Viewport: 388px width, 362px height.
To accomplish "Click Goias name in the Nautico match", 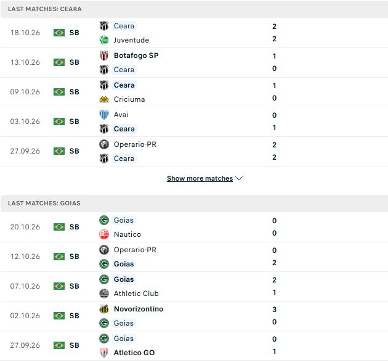I will (x=123, y=220).
